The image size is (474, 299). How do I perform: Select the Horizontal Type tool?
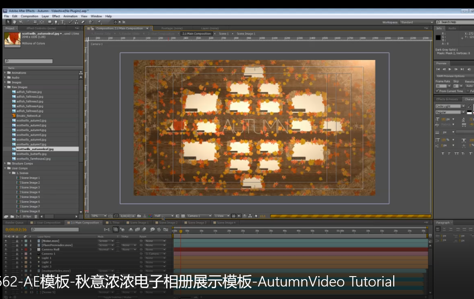click(63, 22)
